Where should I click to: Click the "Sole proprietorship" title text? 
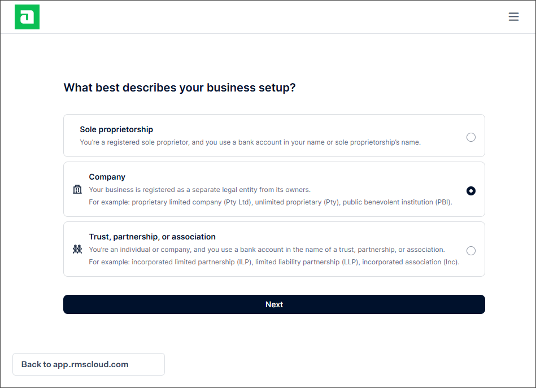click(116, 129)
